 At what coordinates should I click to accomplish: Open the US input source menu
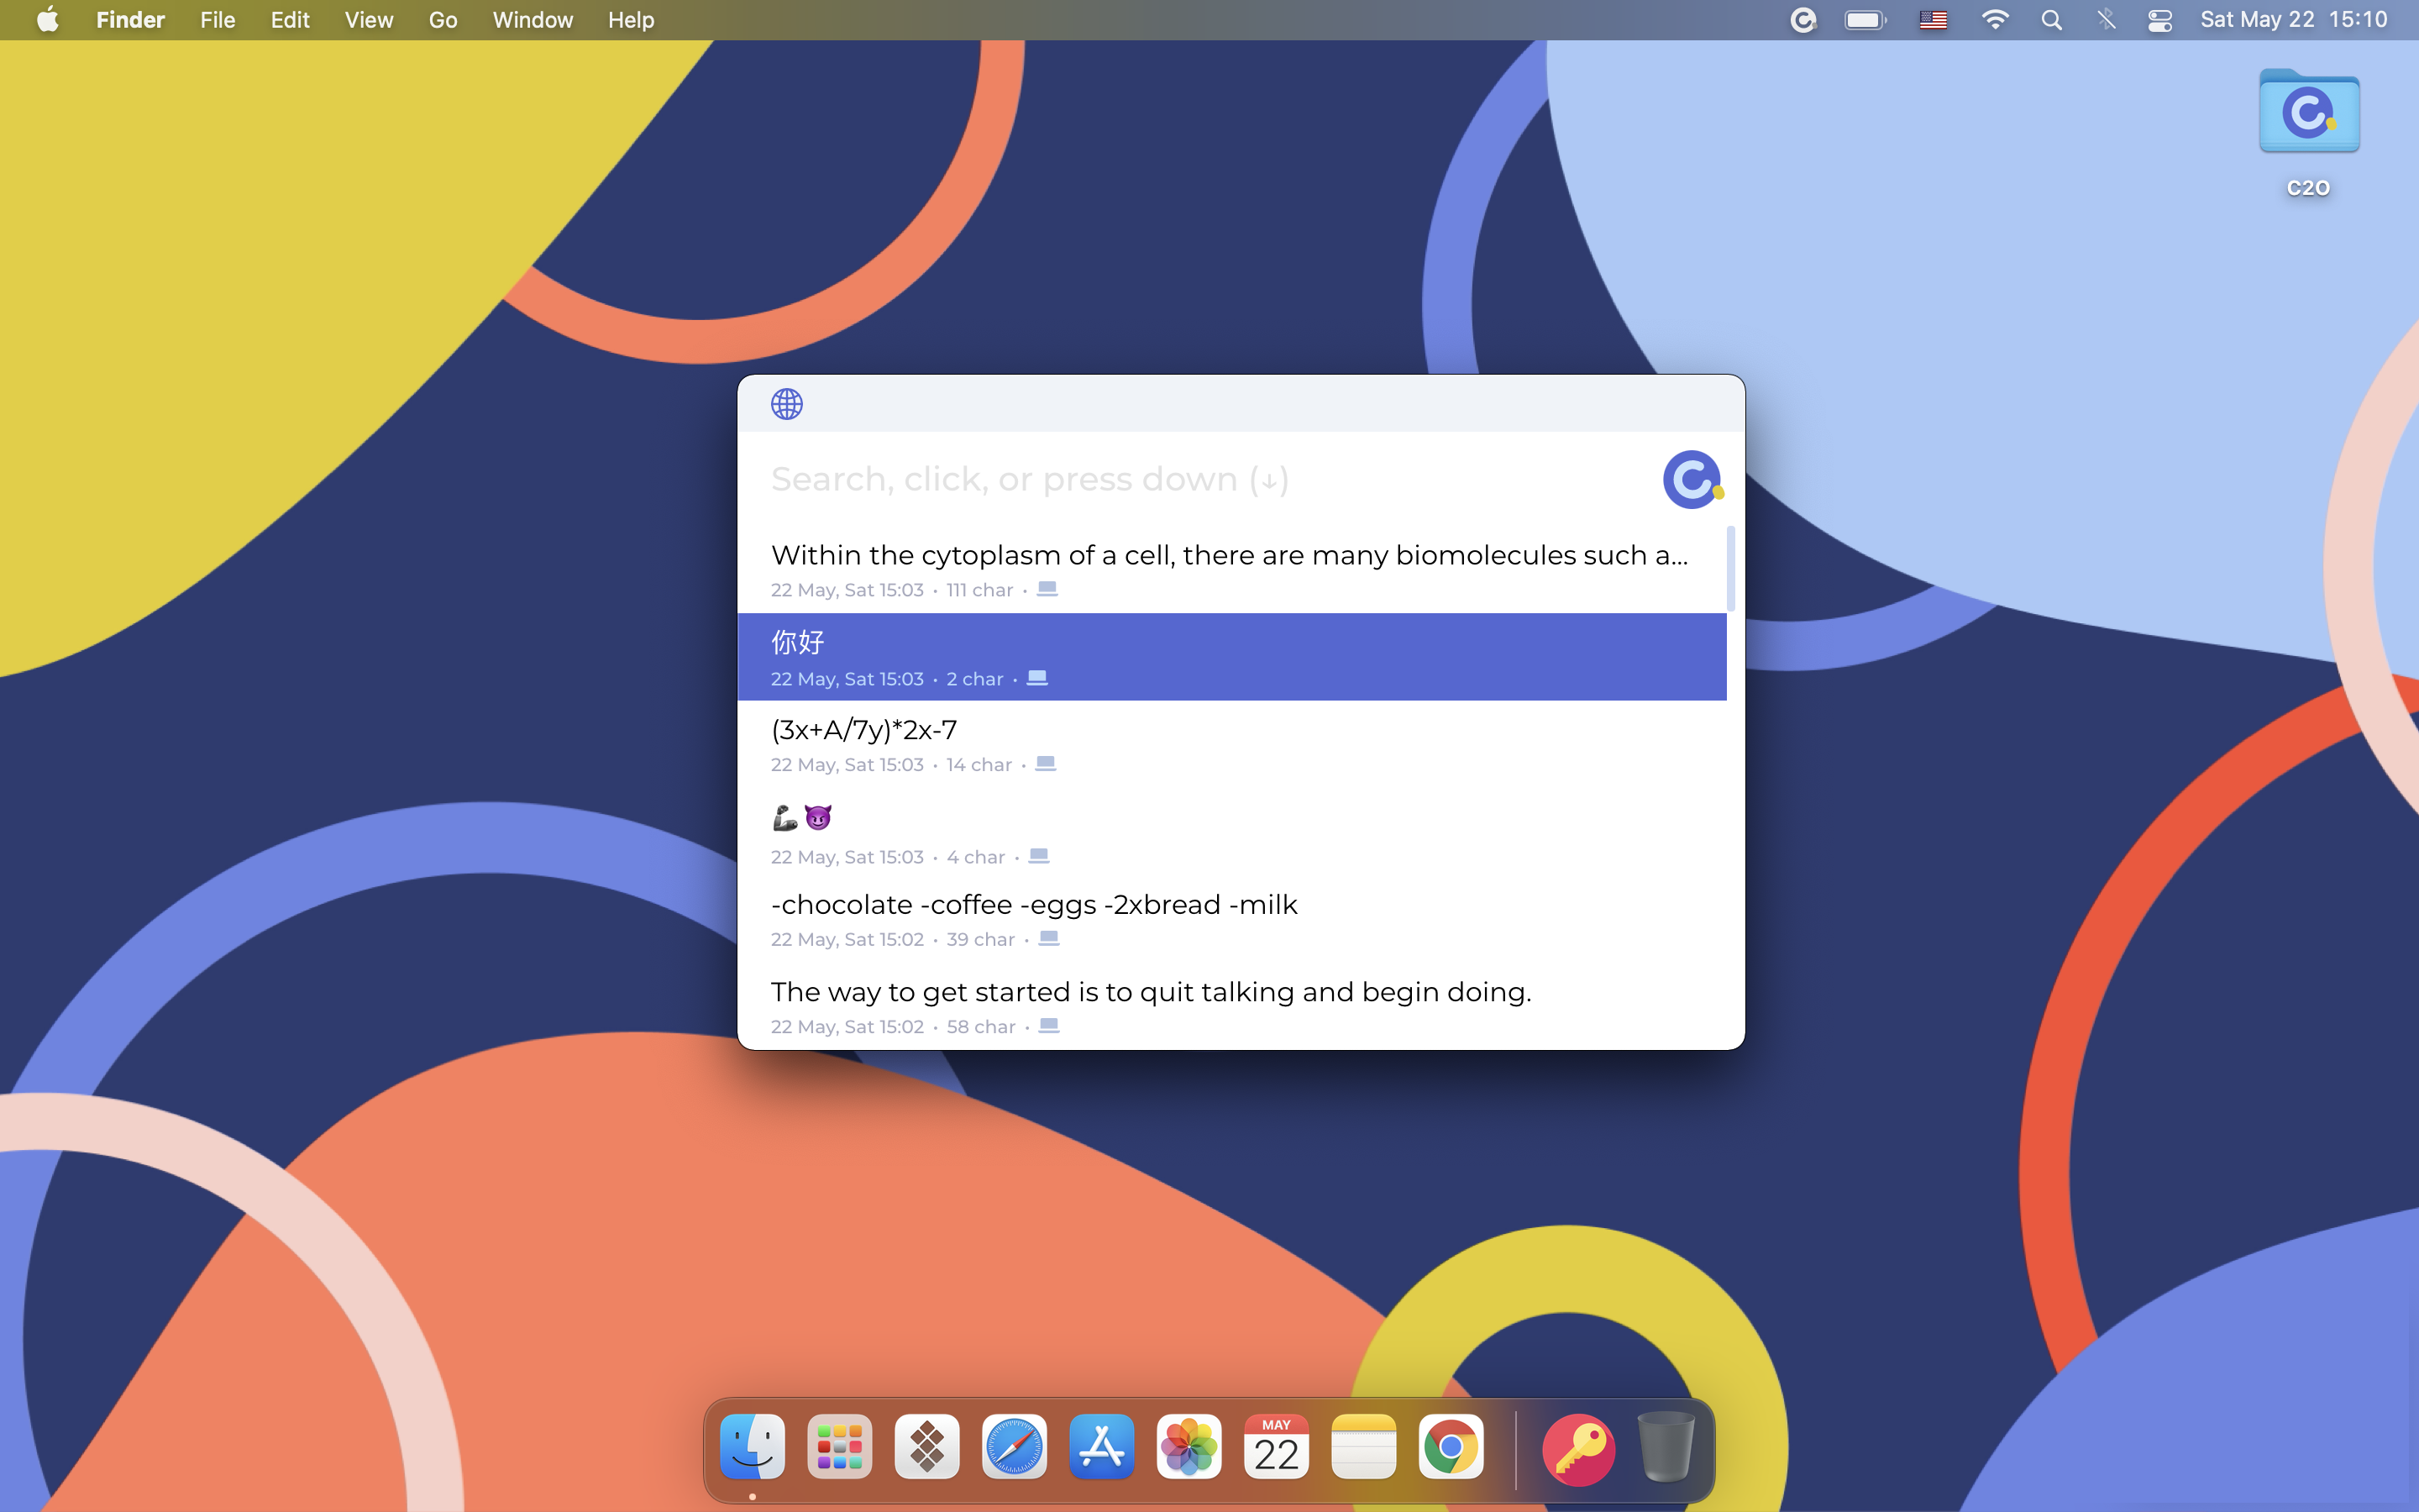[x=1932, y=20]
